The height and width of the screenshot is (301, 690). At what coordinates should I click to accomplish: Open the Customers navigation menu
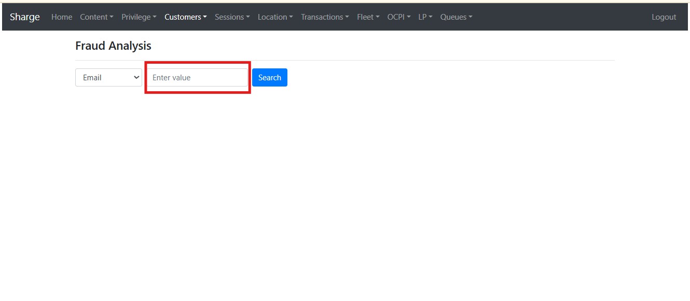point(185,17)
